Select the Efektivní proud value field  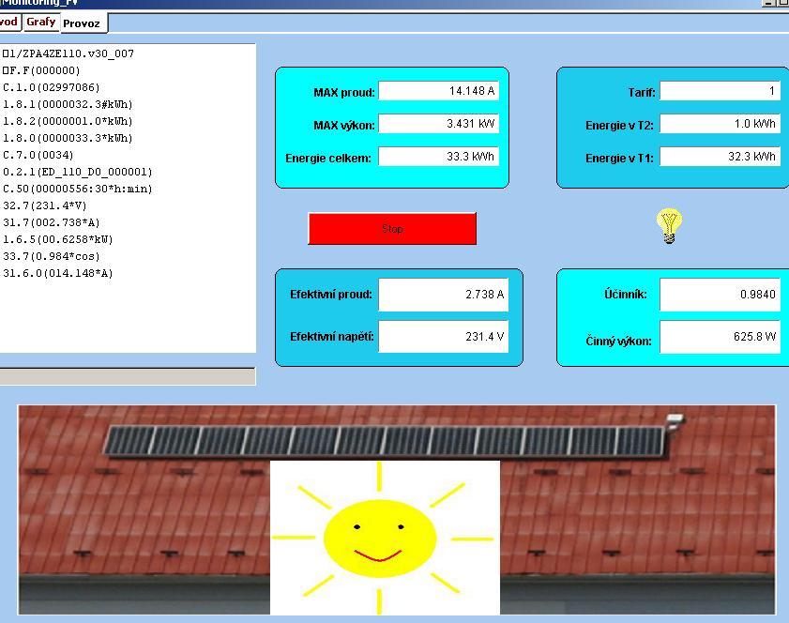(x=444, y=295)
